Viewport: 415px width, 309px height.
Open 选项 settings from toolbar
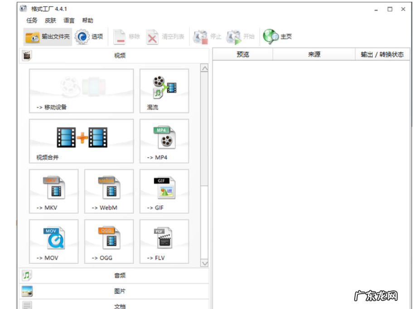coord(89,37)
